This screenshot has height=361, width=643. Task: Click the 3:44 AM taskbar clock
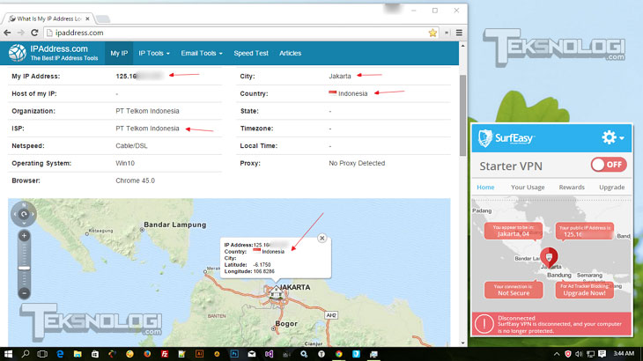coord(624,353)
